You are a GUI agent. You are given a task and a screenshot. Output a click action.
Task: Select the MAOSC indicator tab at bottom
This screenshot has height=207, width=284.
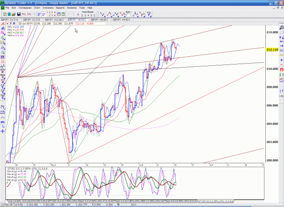pyautogui.click(x=40, y=201)
